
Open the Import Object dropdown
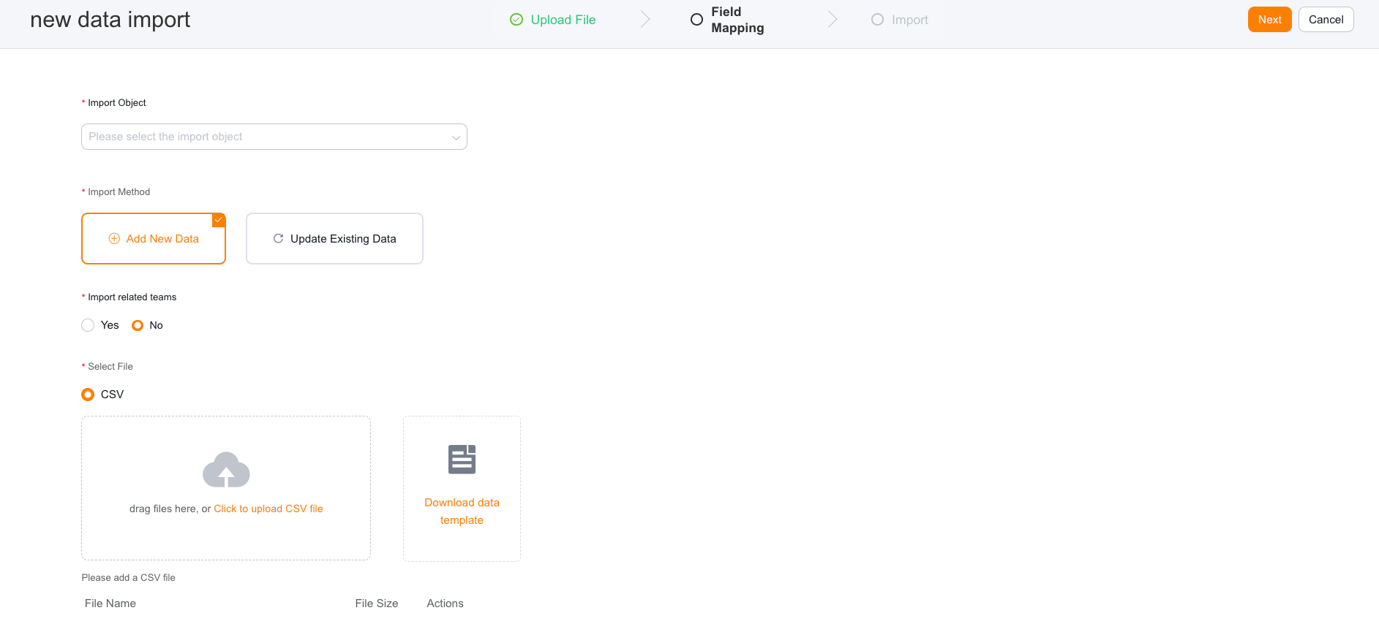[274, 137]
